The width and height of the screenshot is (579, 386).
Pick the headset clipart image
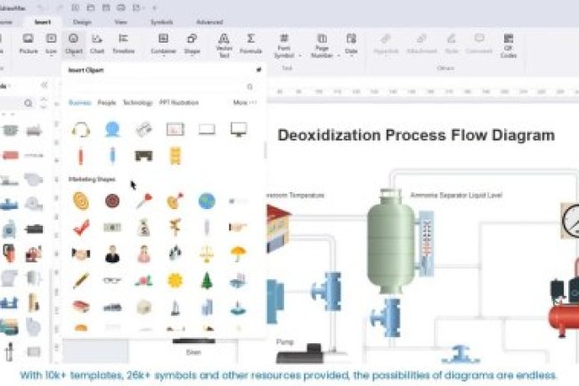tap(81, 130)
